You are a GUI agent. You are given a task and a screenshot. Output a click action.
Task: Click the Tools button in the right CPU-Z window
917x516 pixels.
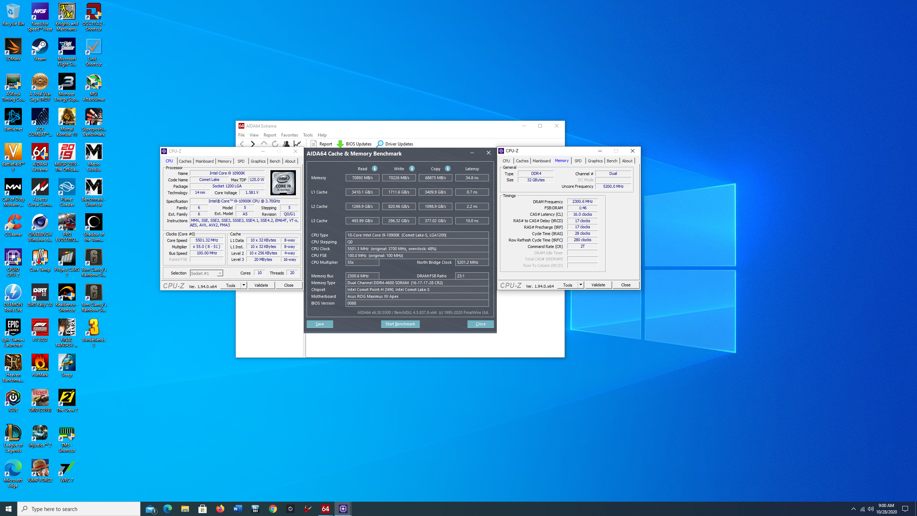tap(567, 285)
